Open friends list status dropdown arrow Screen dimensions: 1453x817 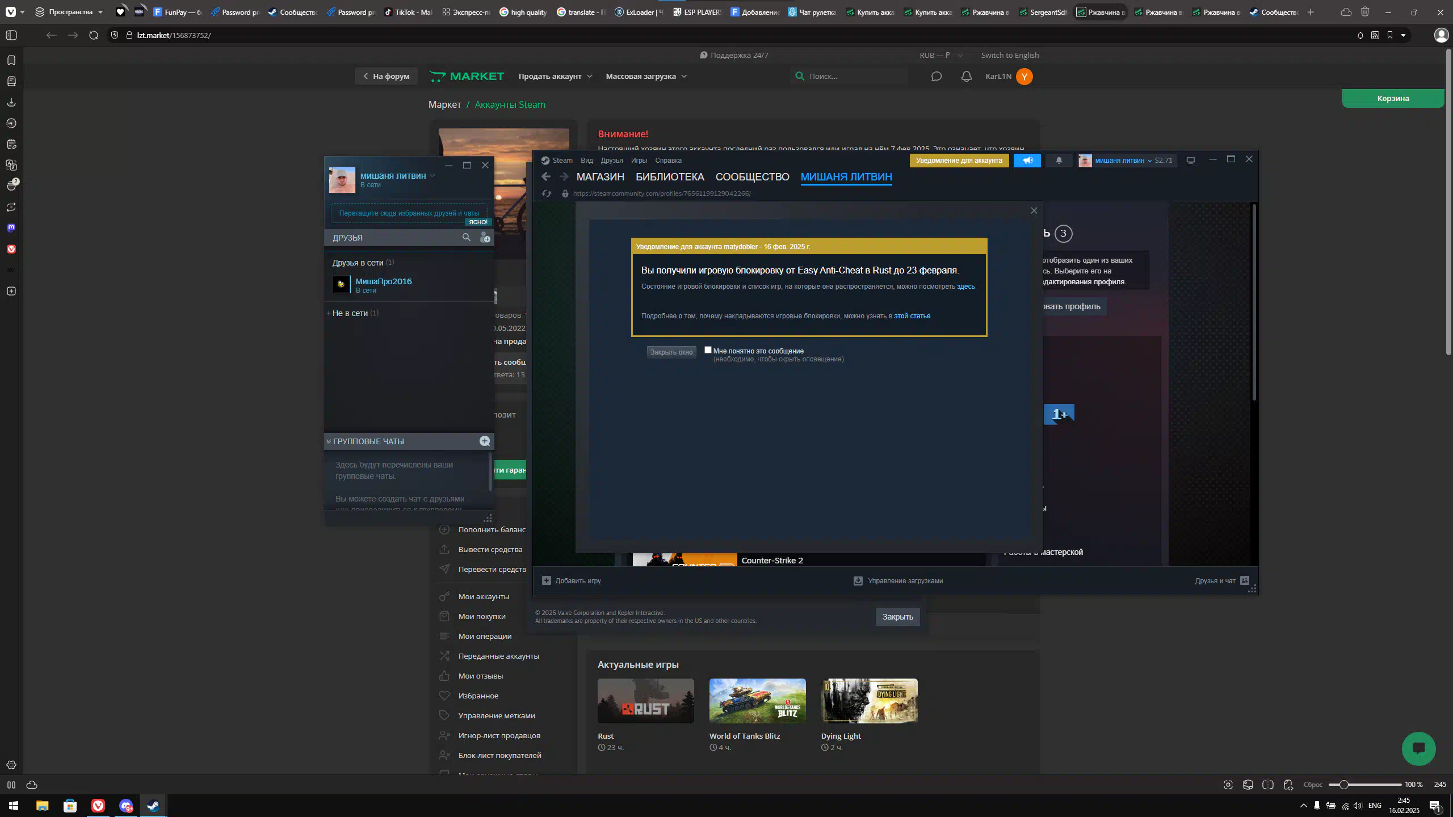pos(432,176)
